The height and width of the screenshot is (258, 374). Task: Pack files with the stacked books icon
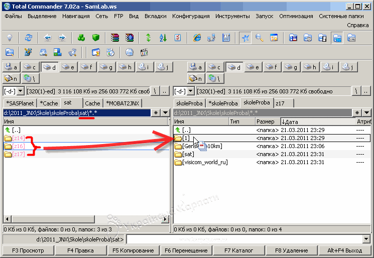point(115,38)
